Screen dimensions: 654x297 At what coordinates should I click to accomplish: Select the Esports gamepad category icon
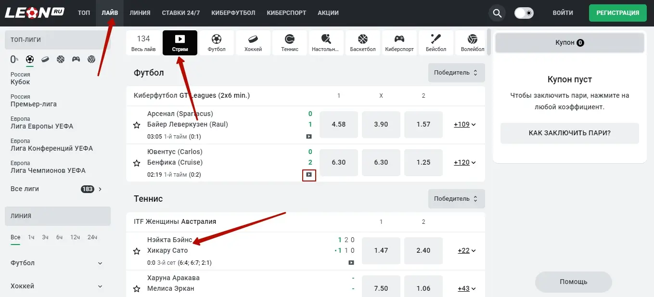tap(399, 42)
